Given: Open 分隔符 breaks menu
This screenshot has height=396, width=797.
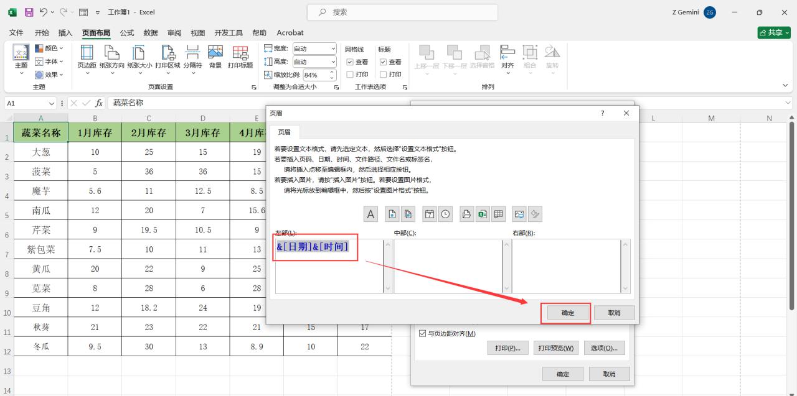Looking at the screenshot, I should 193,60.
